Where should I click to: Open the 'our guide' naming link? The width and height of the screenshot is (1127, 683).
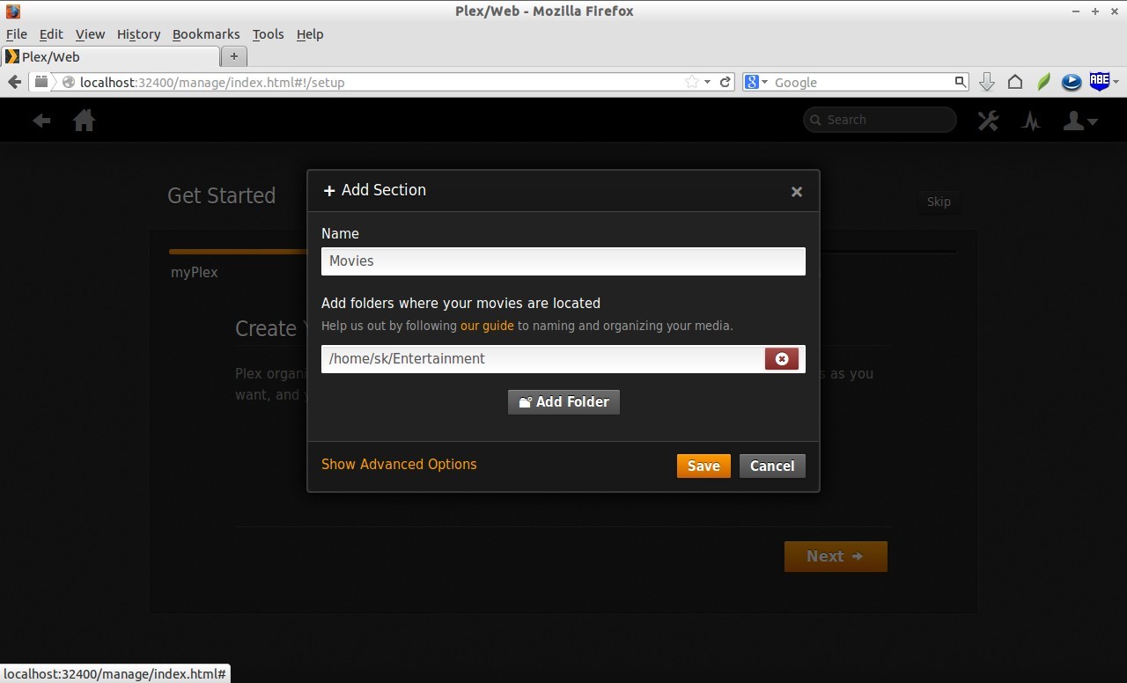(487, 326)
